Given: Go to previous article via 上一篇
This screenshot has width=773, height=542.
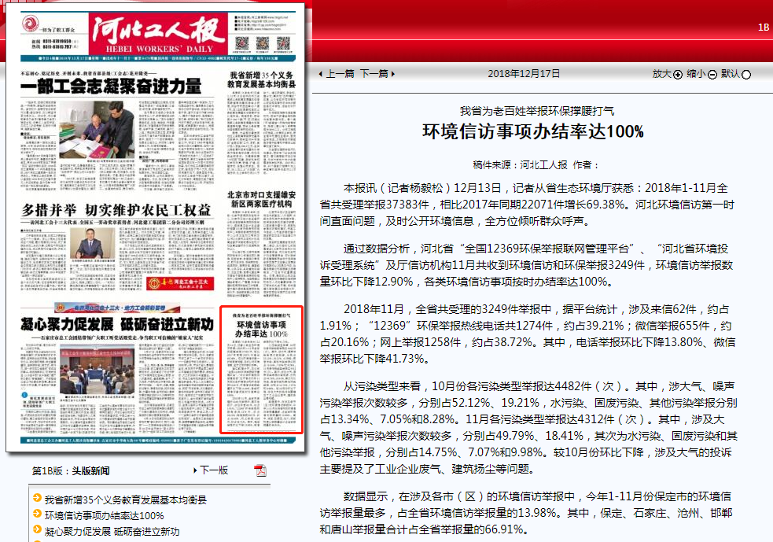Looking at the screenshot, I should click(x=340, y=73).
